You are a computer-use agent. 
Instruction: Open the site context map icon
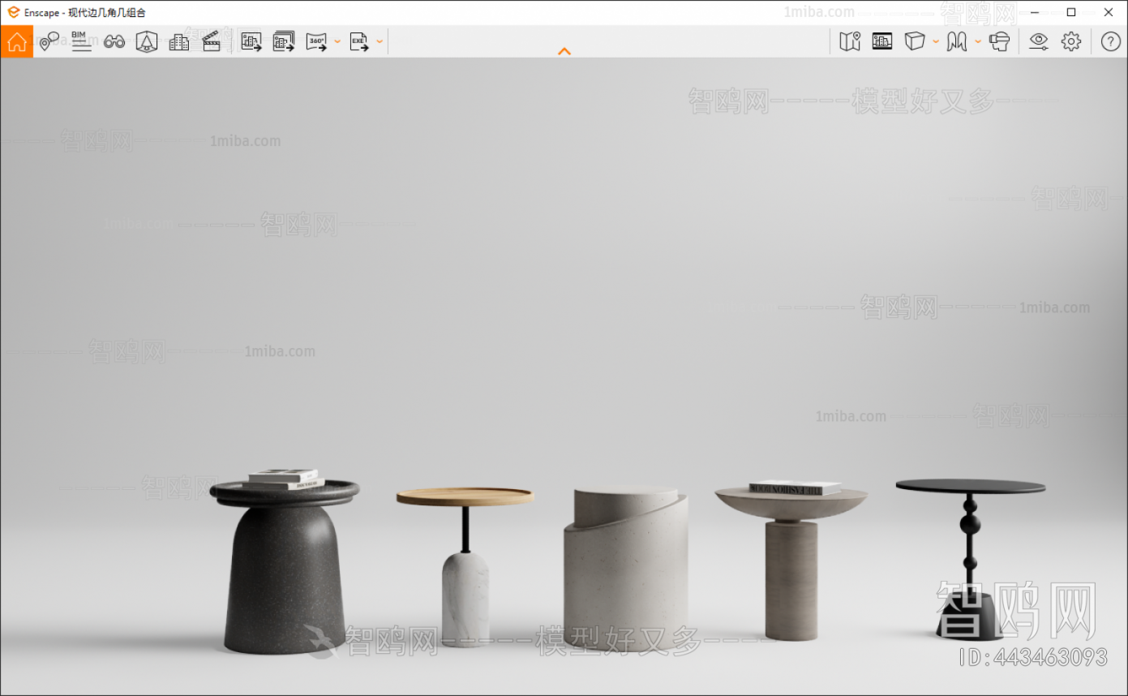pos(850,41)
